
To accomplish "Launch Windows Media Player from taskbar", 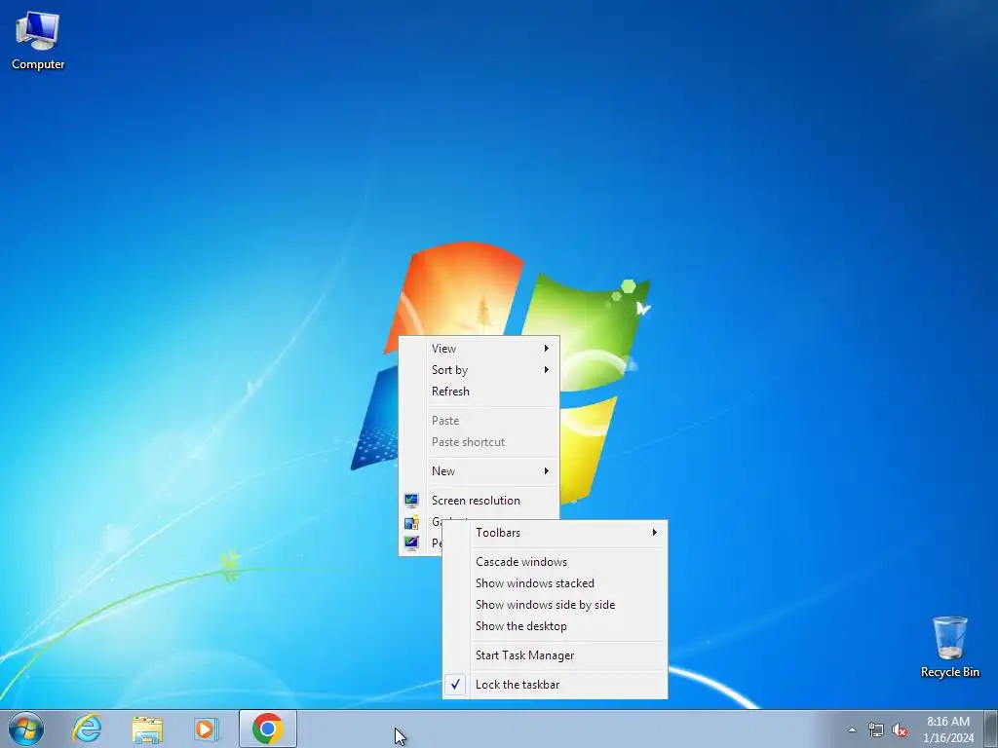I will (207, 729).
